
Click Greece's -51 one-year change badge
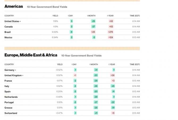point(113,108)
